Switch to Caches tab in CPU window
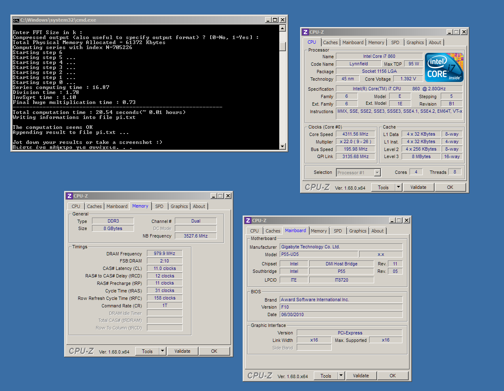Screen dimensions: 504x391 pyautogui.click(x=330, y=42)
